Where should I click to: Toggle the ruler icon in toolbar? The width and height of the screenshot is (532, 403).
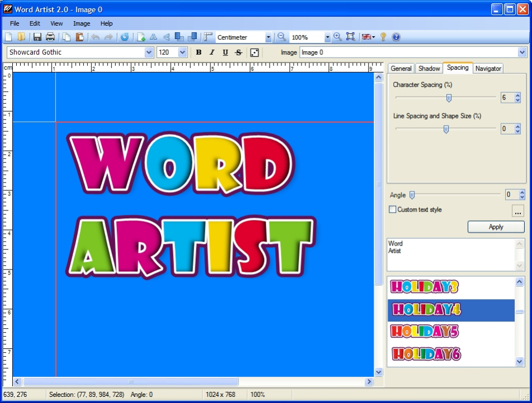[x=208, y=37]
